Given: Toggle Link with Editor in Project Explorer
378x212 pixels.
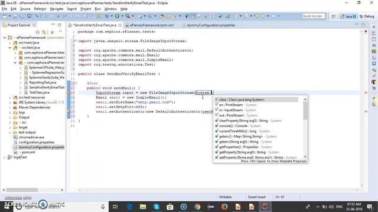Looking at the screenshot, I should tap(44, 32).
